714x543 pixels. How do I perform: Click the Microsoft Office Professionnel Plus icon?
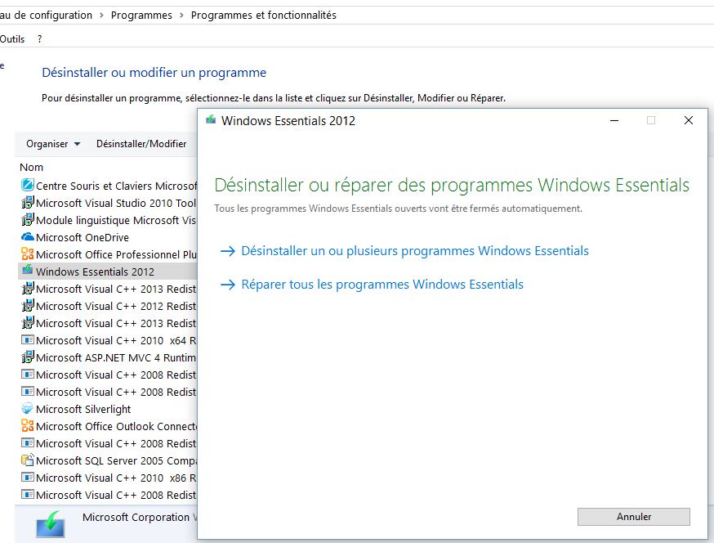coord(27,254)
